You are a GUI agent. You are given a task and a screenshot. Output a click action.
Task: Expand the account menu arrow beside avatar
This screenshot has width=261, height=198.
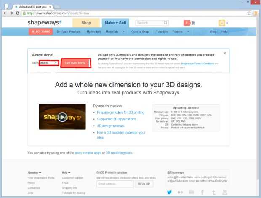[x=227, y=23]
